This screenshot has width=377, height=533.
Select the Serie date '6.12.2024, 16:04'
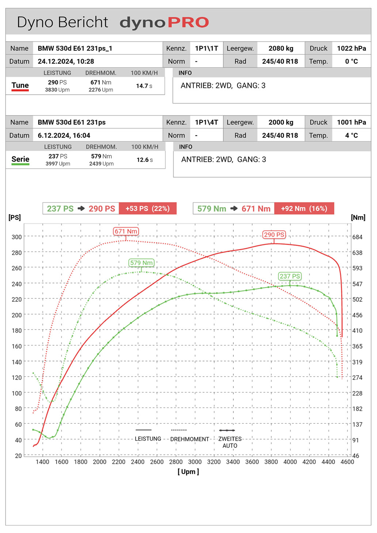[x=64, y=136]
